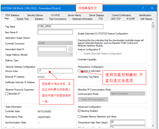Close the C300 Block parameters dialog
Image resolution: width=159 pixels, height=129 pixels.
point(152,8)
